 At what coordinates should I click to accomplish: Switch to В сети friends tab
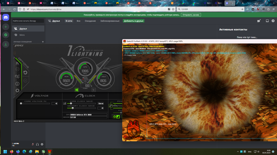click(x=69, y=21)
